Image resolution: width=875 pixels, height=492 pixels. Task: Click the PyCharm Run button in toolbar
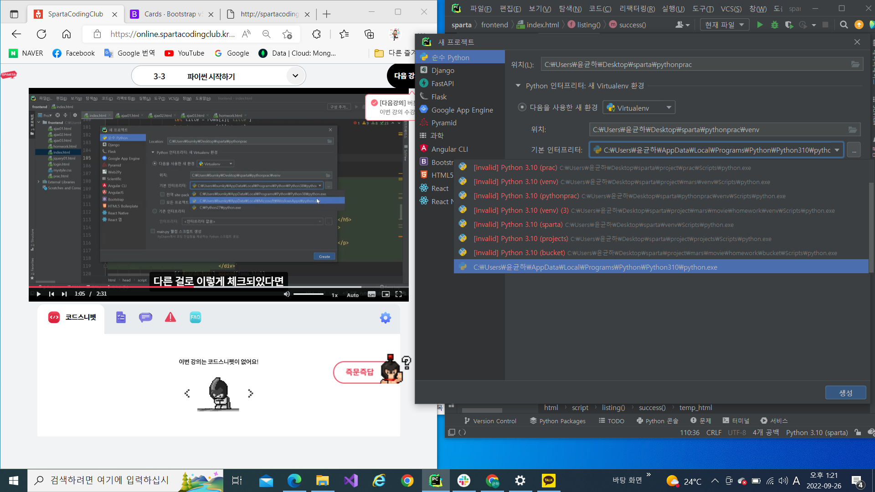click(760, 25)
